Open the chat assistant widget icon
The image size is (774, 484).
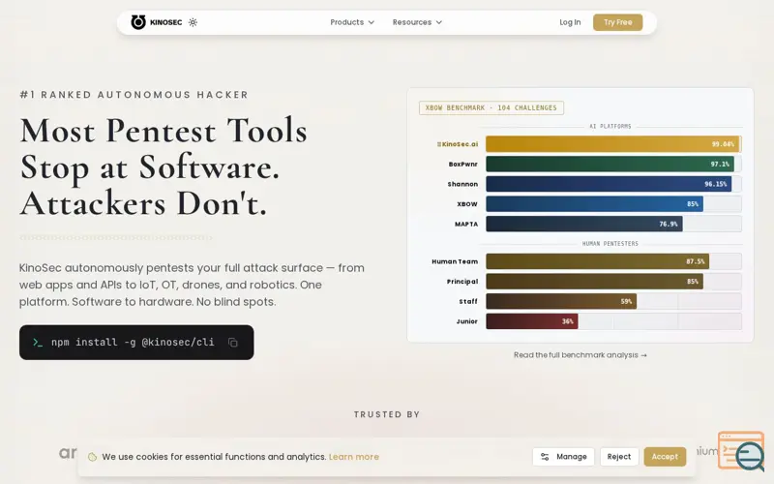tap(741, 451)
